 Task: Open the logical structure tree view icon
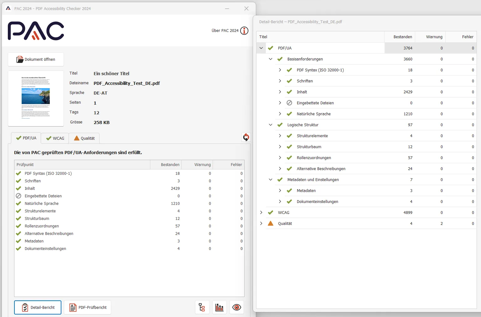click(202, 308)
